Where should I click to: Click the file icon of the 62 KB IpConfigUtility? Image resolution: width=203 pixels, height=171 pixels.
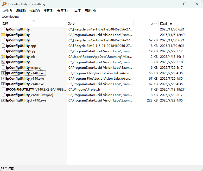point(3,40)
